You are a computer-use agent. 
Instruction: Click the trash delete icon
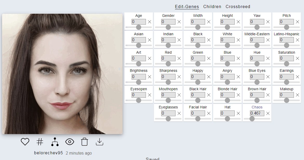(x=85, y=142)
